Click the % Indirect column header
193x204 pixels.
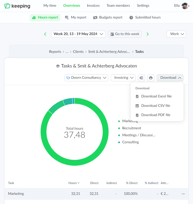coord(151,183)
